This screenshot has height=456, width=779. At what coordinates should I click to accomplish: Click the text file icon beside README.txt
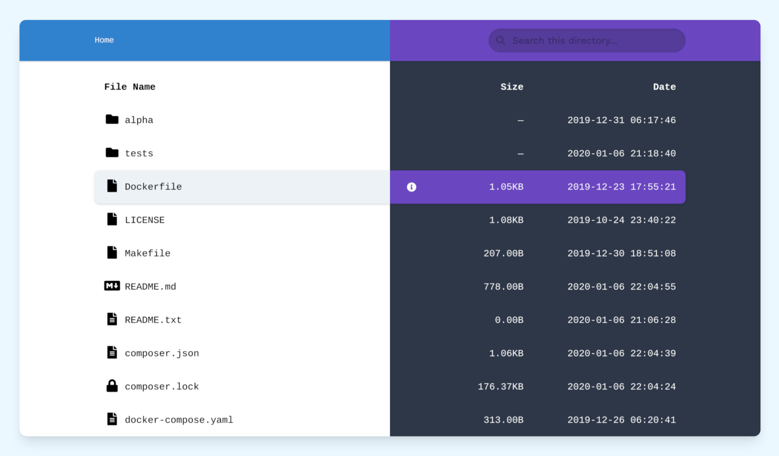(x=112, y=319)
